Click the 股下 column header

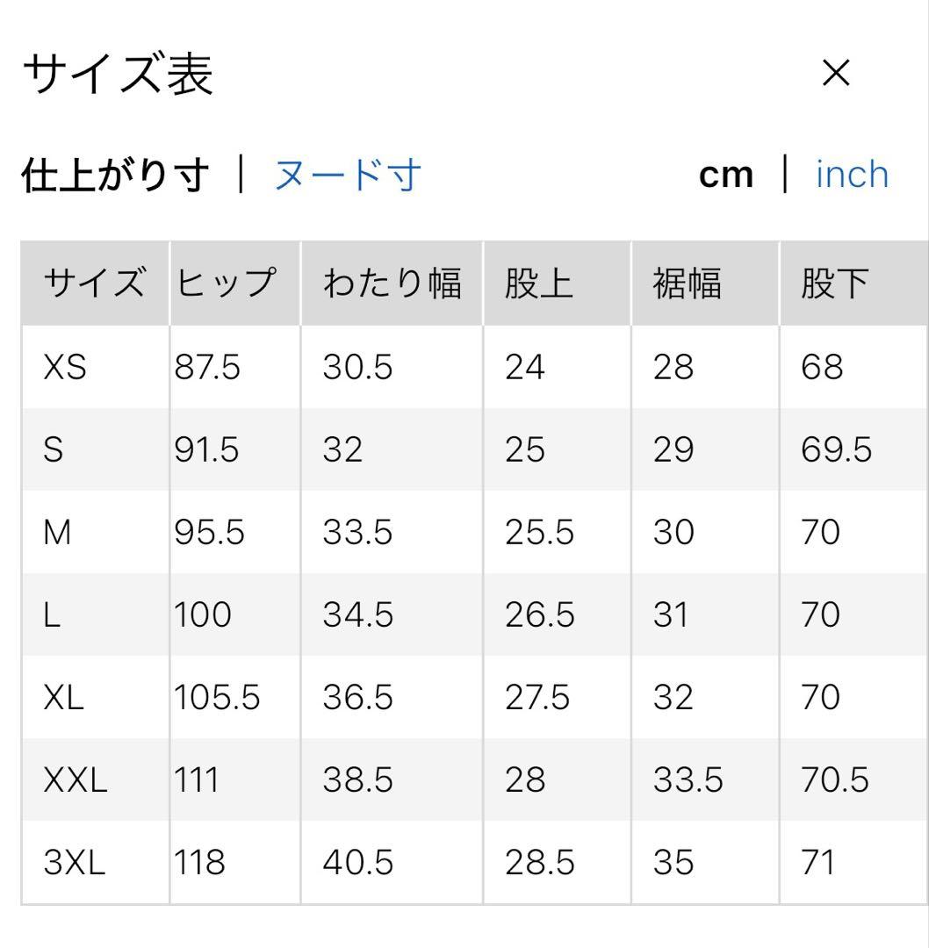click(x=835, y=284)
